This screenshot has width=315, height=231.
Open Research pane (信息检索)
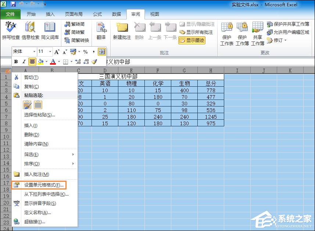click(29, 29)
